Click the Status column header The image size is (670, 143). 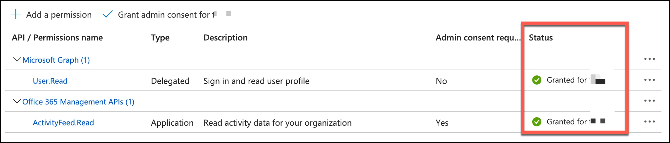541,38
